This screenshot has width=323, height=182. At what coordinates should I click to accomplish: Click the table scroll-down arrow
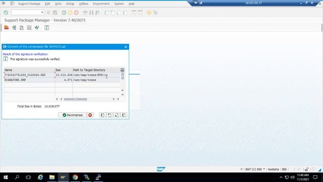122,95
